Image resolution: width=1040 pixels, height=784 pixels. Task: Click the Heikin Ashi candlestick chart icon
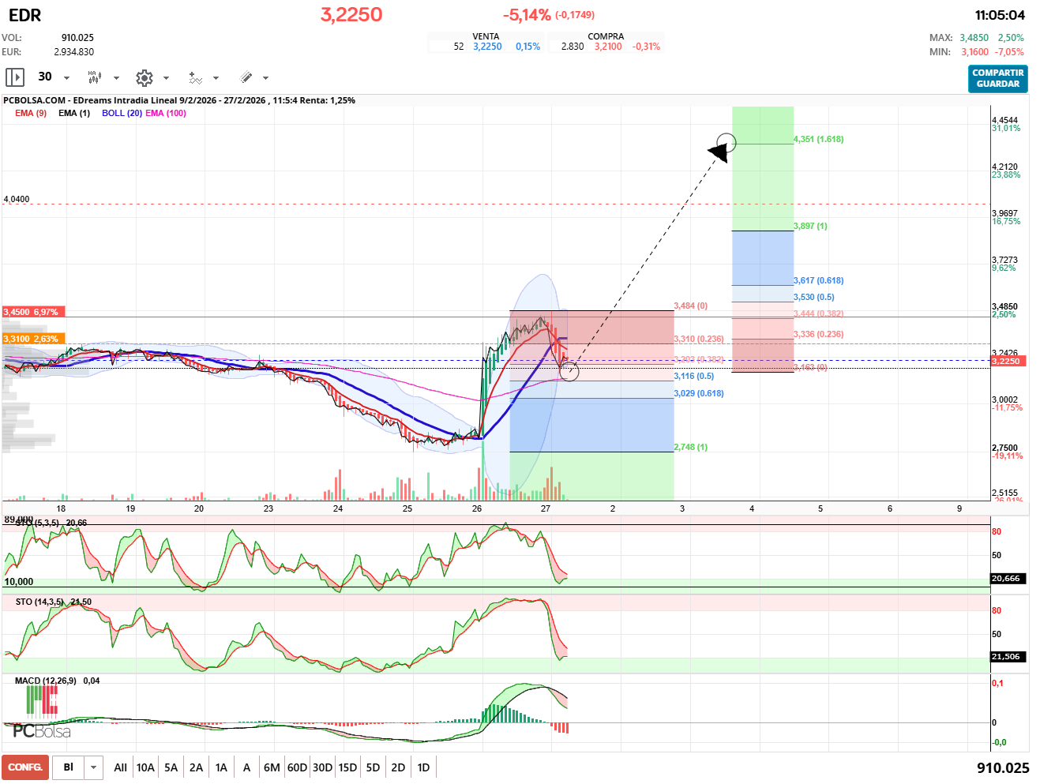94,77
